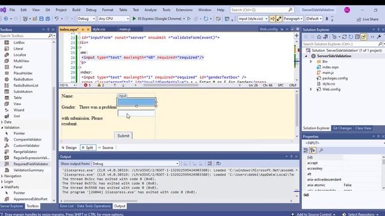
Task: Click the code editor horizontal scrollbar thumb
Action: (x=171, y=85)
